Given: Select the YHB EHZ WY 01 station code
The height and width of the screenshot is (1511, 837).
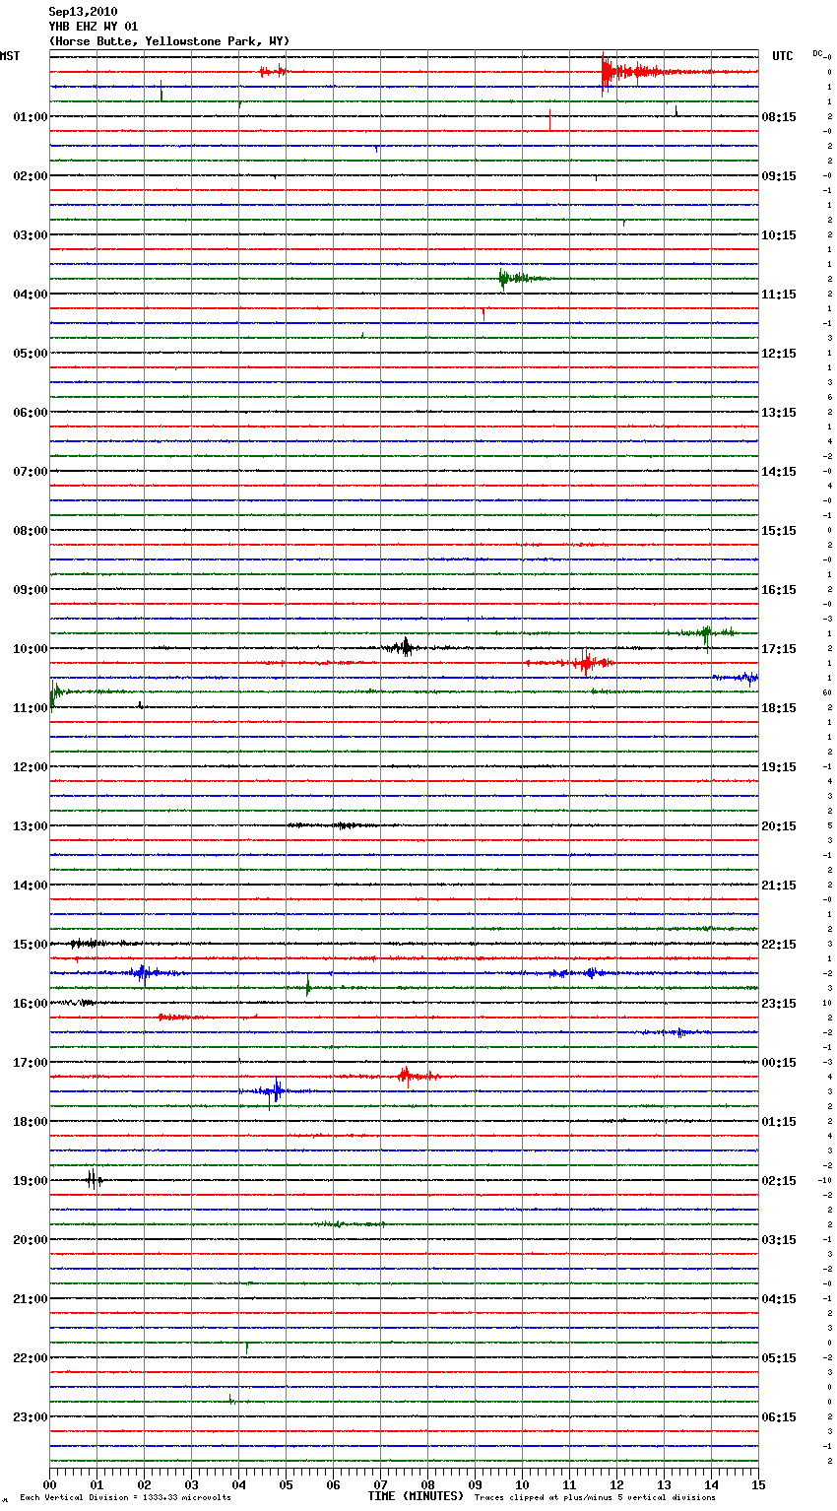Looking at the screenshot, I should (94, 27).
